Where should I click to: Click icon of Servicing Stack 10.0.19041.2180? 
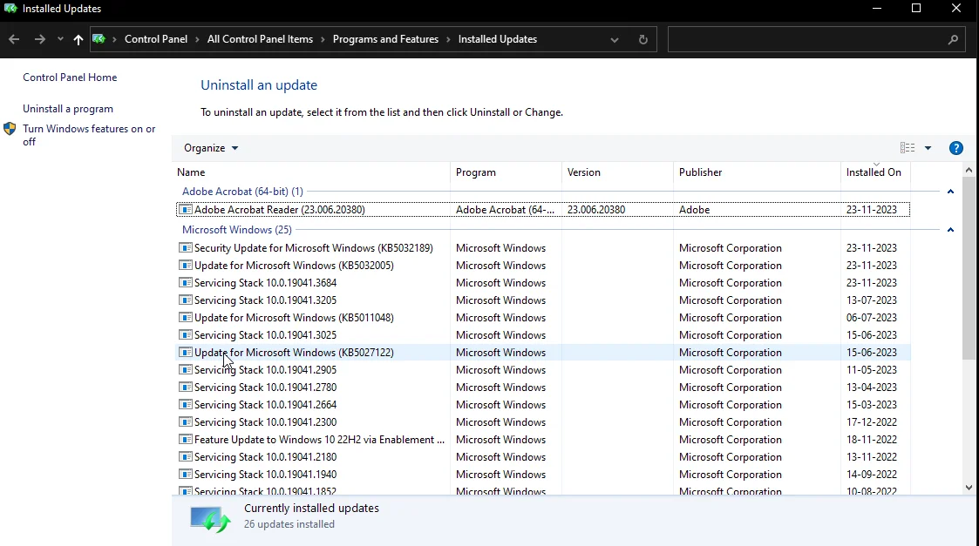pos(186,457)
